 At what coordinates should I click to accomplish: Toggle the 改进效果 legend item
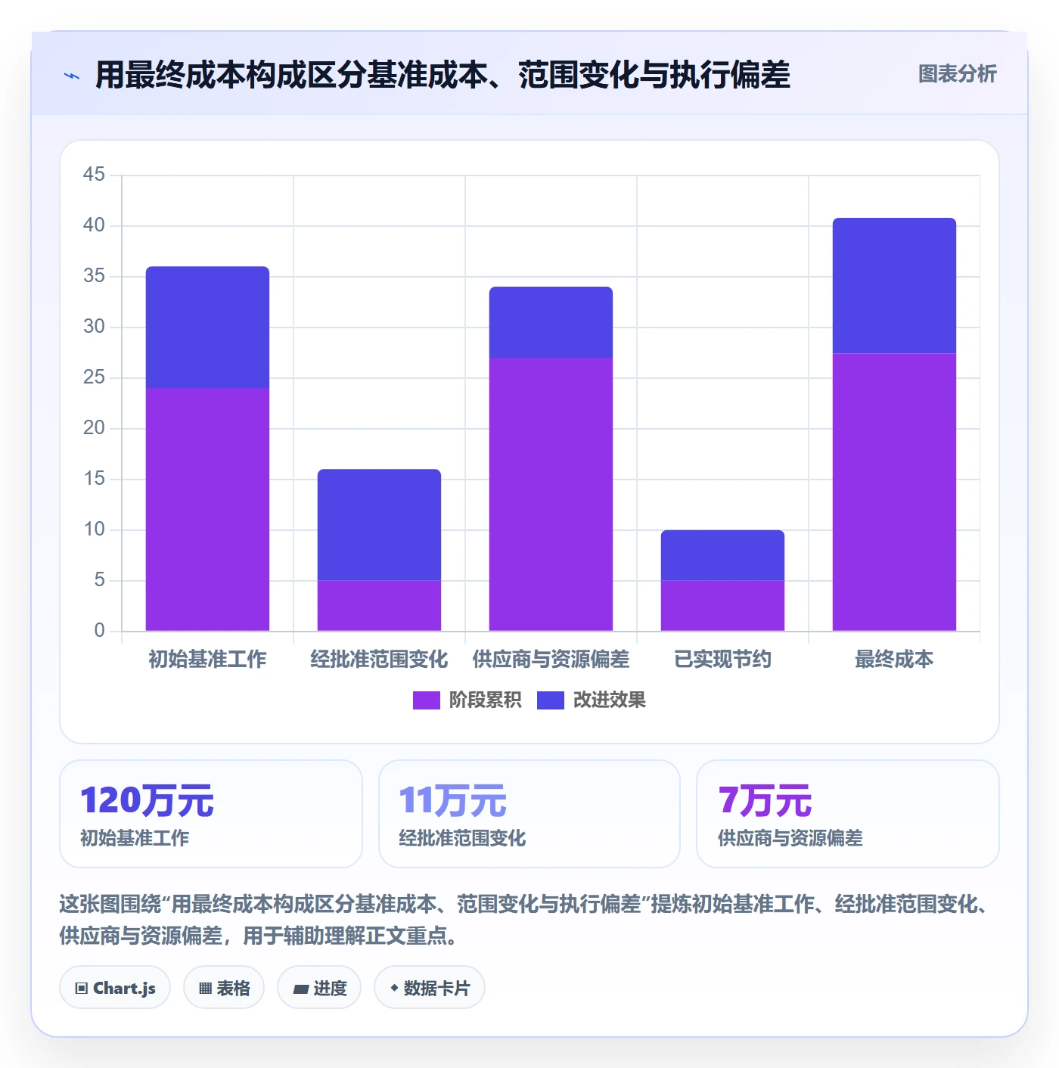[x=592, y=700]
